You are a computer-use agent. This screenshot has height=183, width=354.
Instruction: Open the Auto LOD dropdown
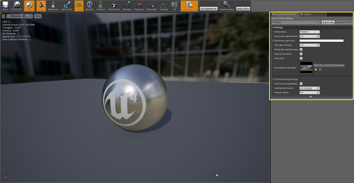243,9
